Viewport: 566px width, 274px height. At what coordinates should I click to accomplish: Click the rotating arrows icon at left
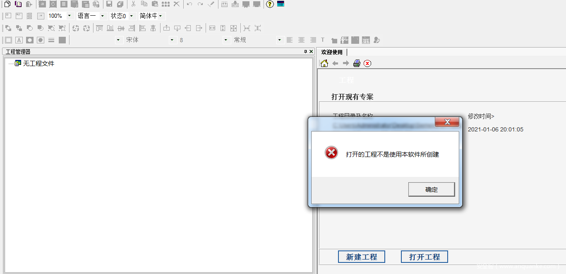point(76,28)
